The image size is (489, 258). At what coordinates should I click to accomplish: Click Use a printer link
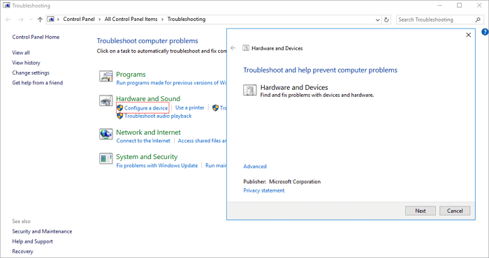point(190,107)
